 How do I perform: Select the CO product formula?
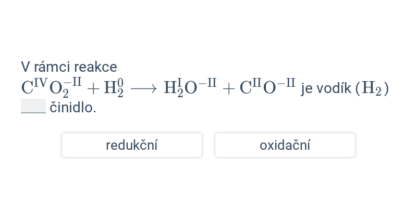[267, 87]
